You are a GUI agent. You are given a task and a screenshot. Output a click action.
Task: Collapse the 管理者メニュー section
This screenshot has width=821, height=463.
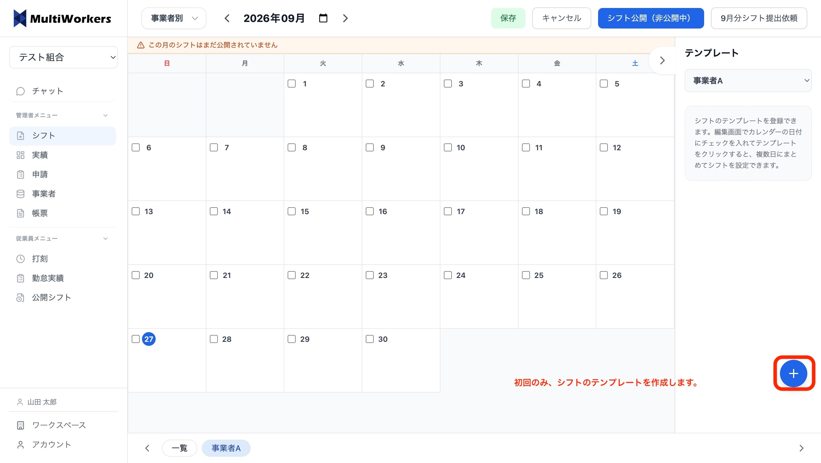62,115
